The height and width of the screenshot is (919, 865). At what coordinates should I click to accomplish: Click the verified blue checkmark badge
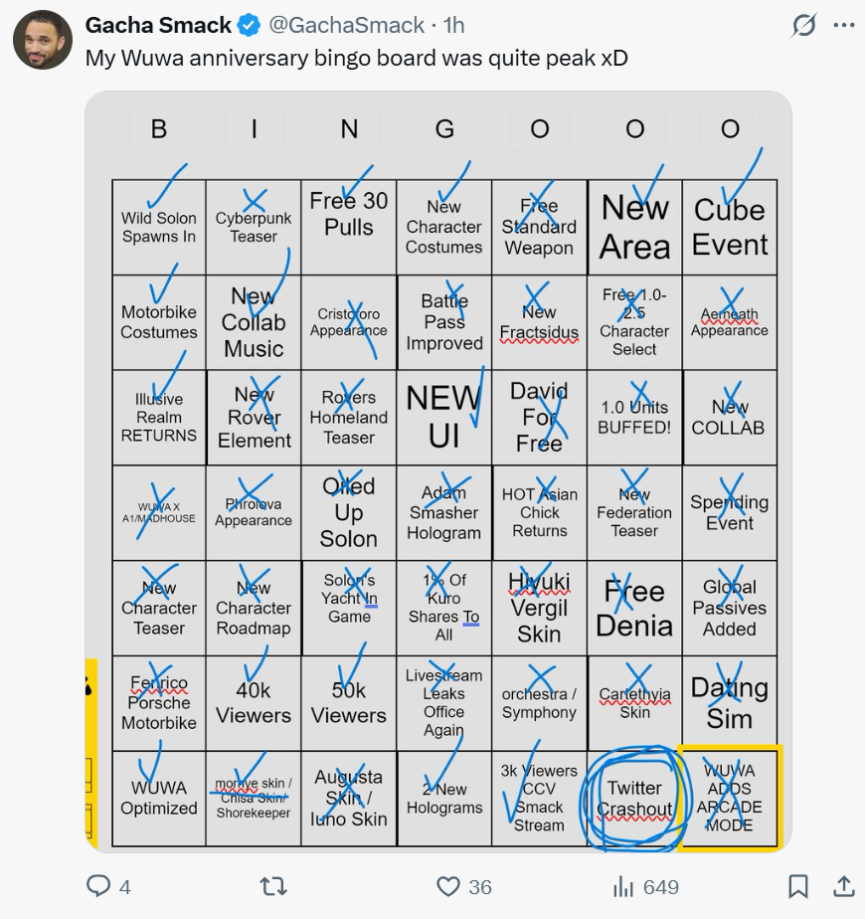pyautogui.click(x=250, y=25)
